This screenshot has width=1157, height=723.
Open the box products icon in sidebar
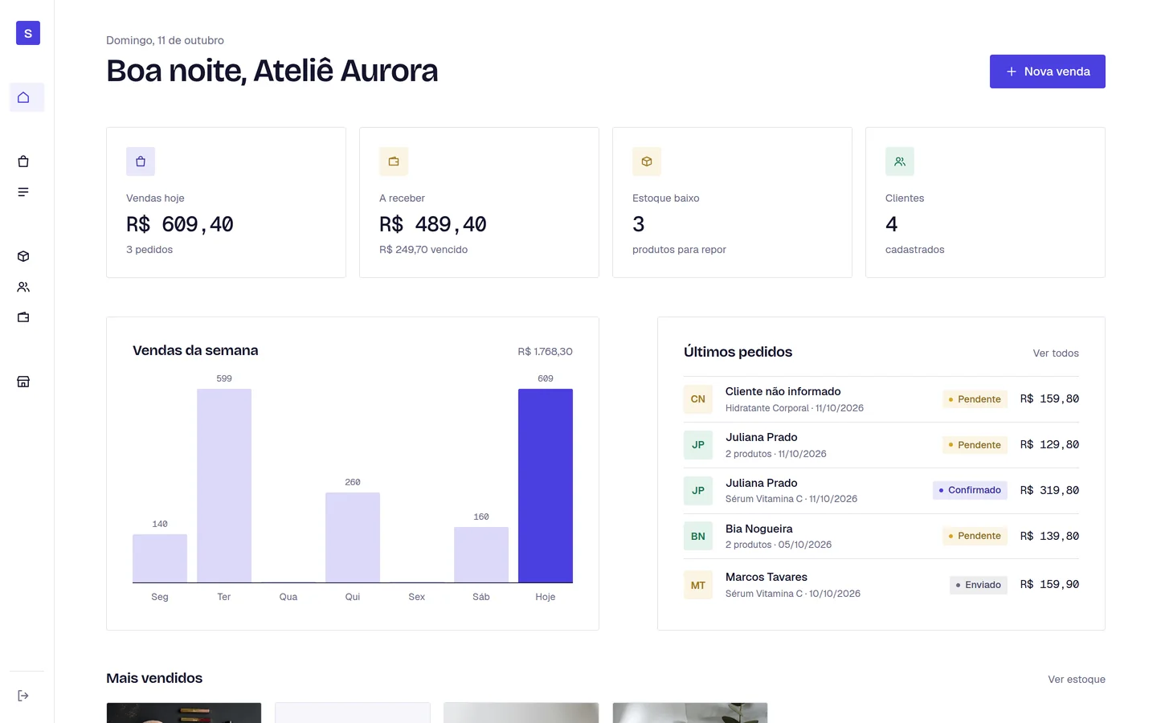pyautogui.click(x=23, y=256)
